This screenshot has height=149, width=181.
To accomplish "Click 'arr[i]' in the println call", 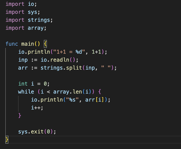I will pos(94,100).
